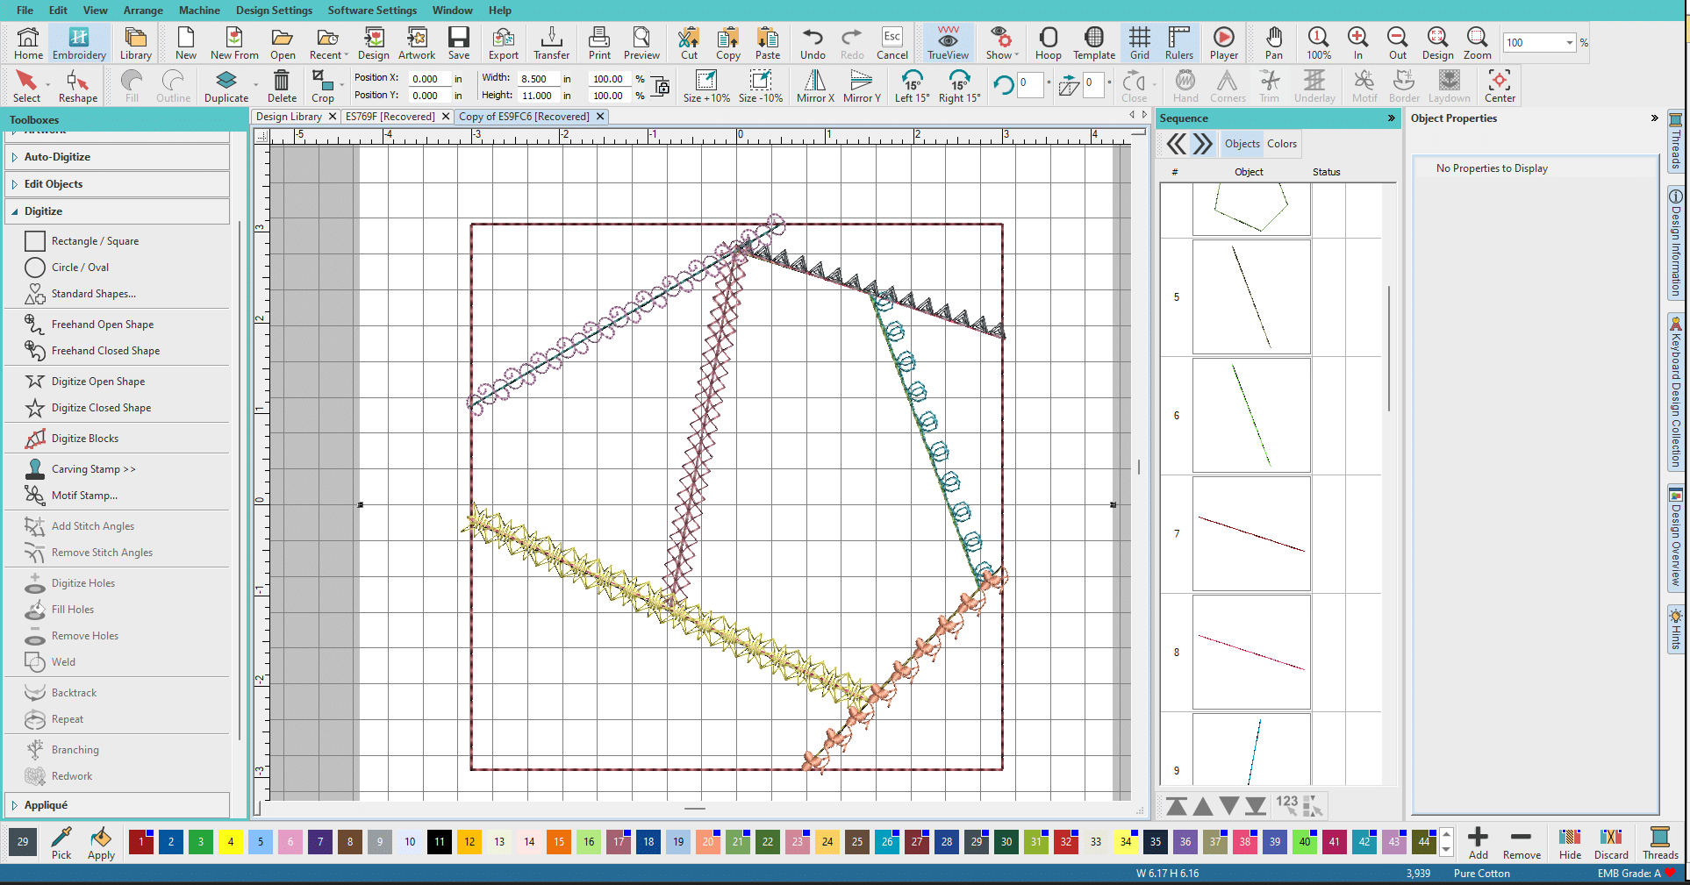Image resolution: width=1690 pixels, height=885 pixels.
Task: Choose the Circle / Oval tool
Action: (x=80, y=268)
